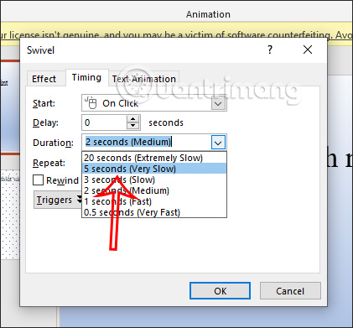Screen dimensions: 353x328
Task: Click the Duration combo box text field
Action: click(x=147, y=142)
